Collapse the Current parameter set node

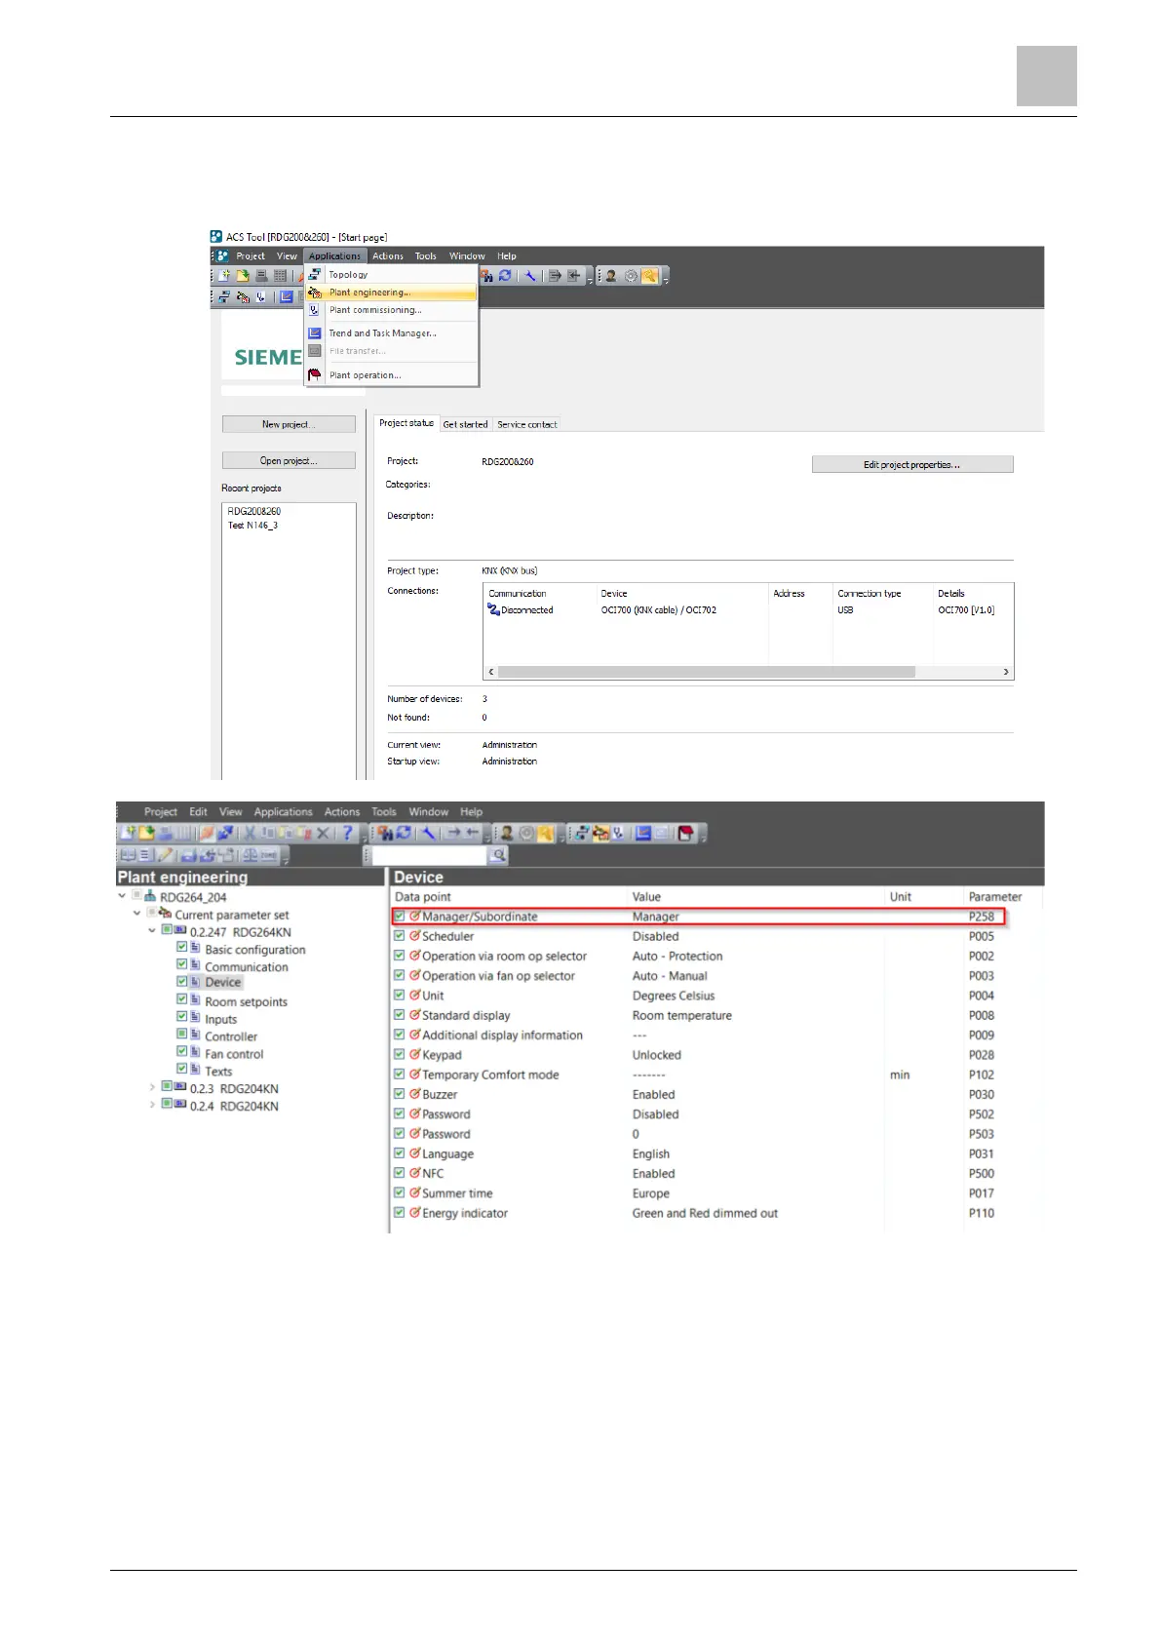(136, 913)
